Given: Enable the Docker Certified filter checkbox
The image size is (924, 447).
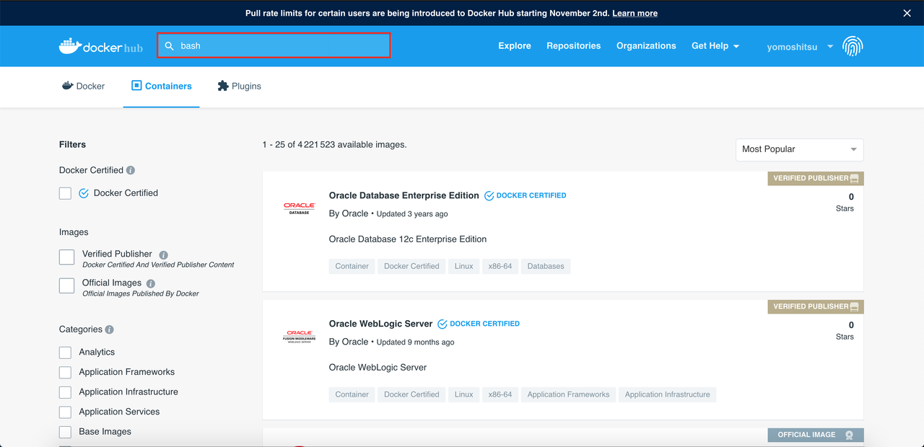Looking at the screenshot, I should [x=66, y=193].
